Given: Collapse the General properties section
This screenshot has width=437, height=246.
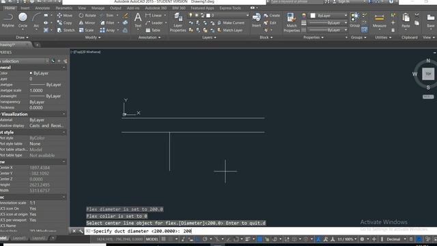Looking at the screenshot, I should point(64,68).
